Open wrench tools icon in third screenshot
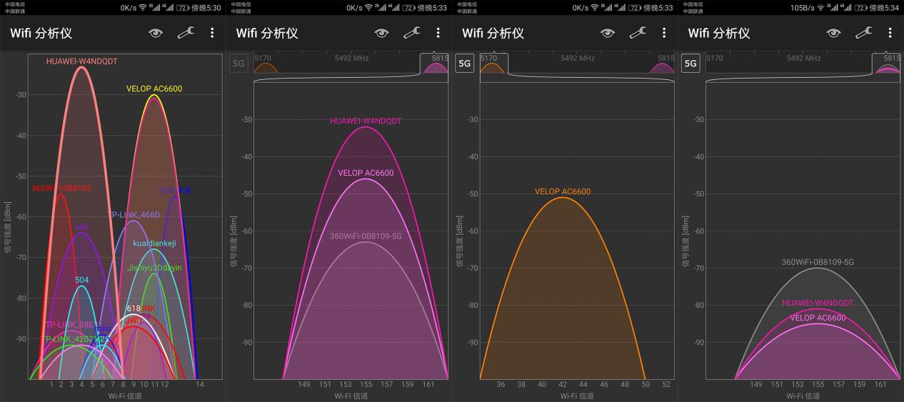This screenshot has width=904, height=402. (x=638, y=33)
